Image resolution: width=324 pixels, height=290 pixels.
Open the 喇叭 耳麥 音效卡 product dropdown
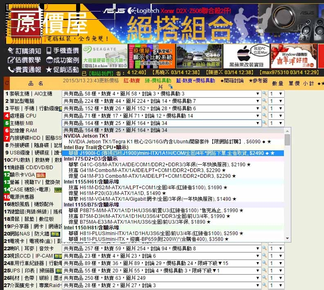(162, 248)
